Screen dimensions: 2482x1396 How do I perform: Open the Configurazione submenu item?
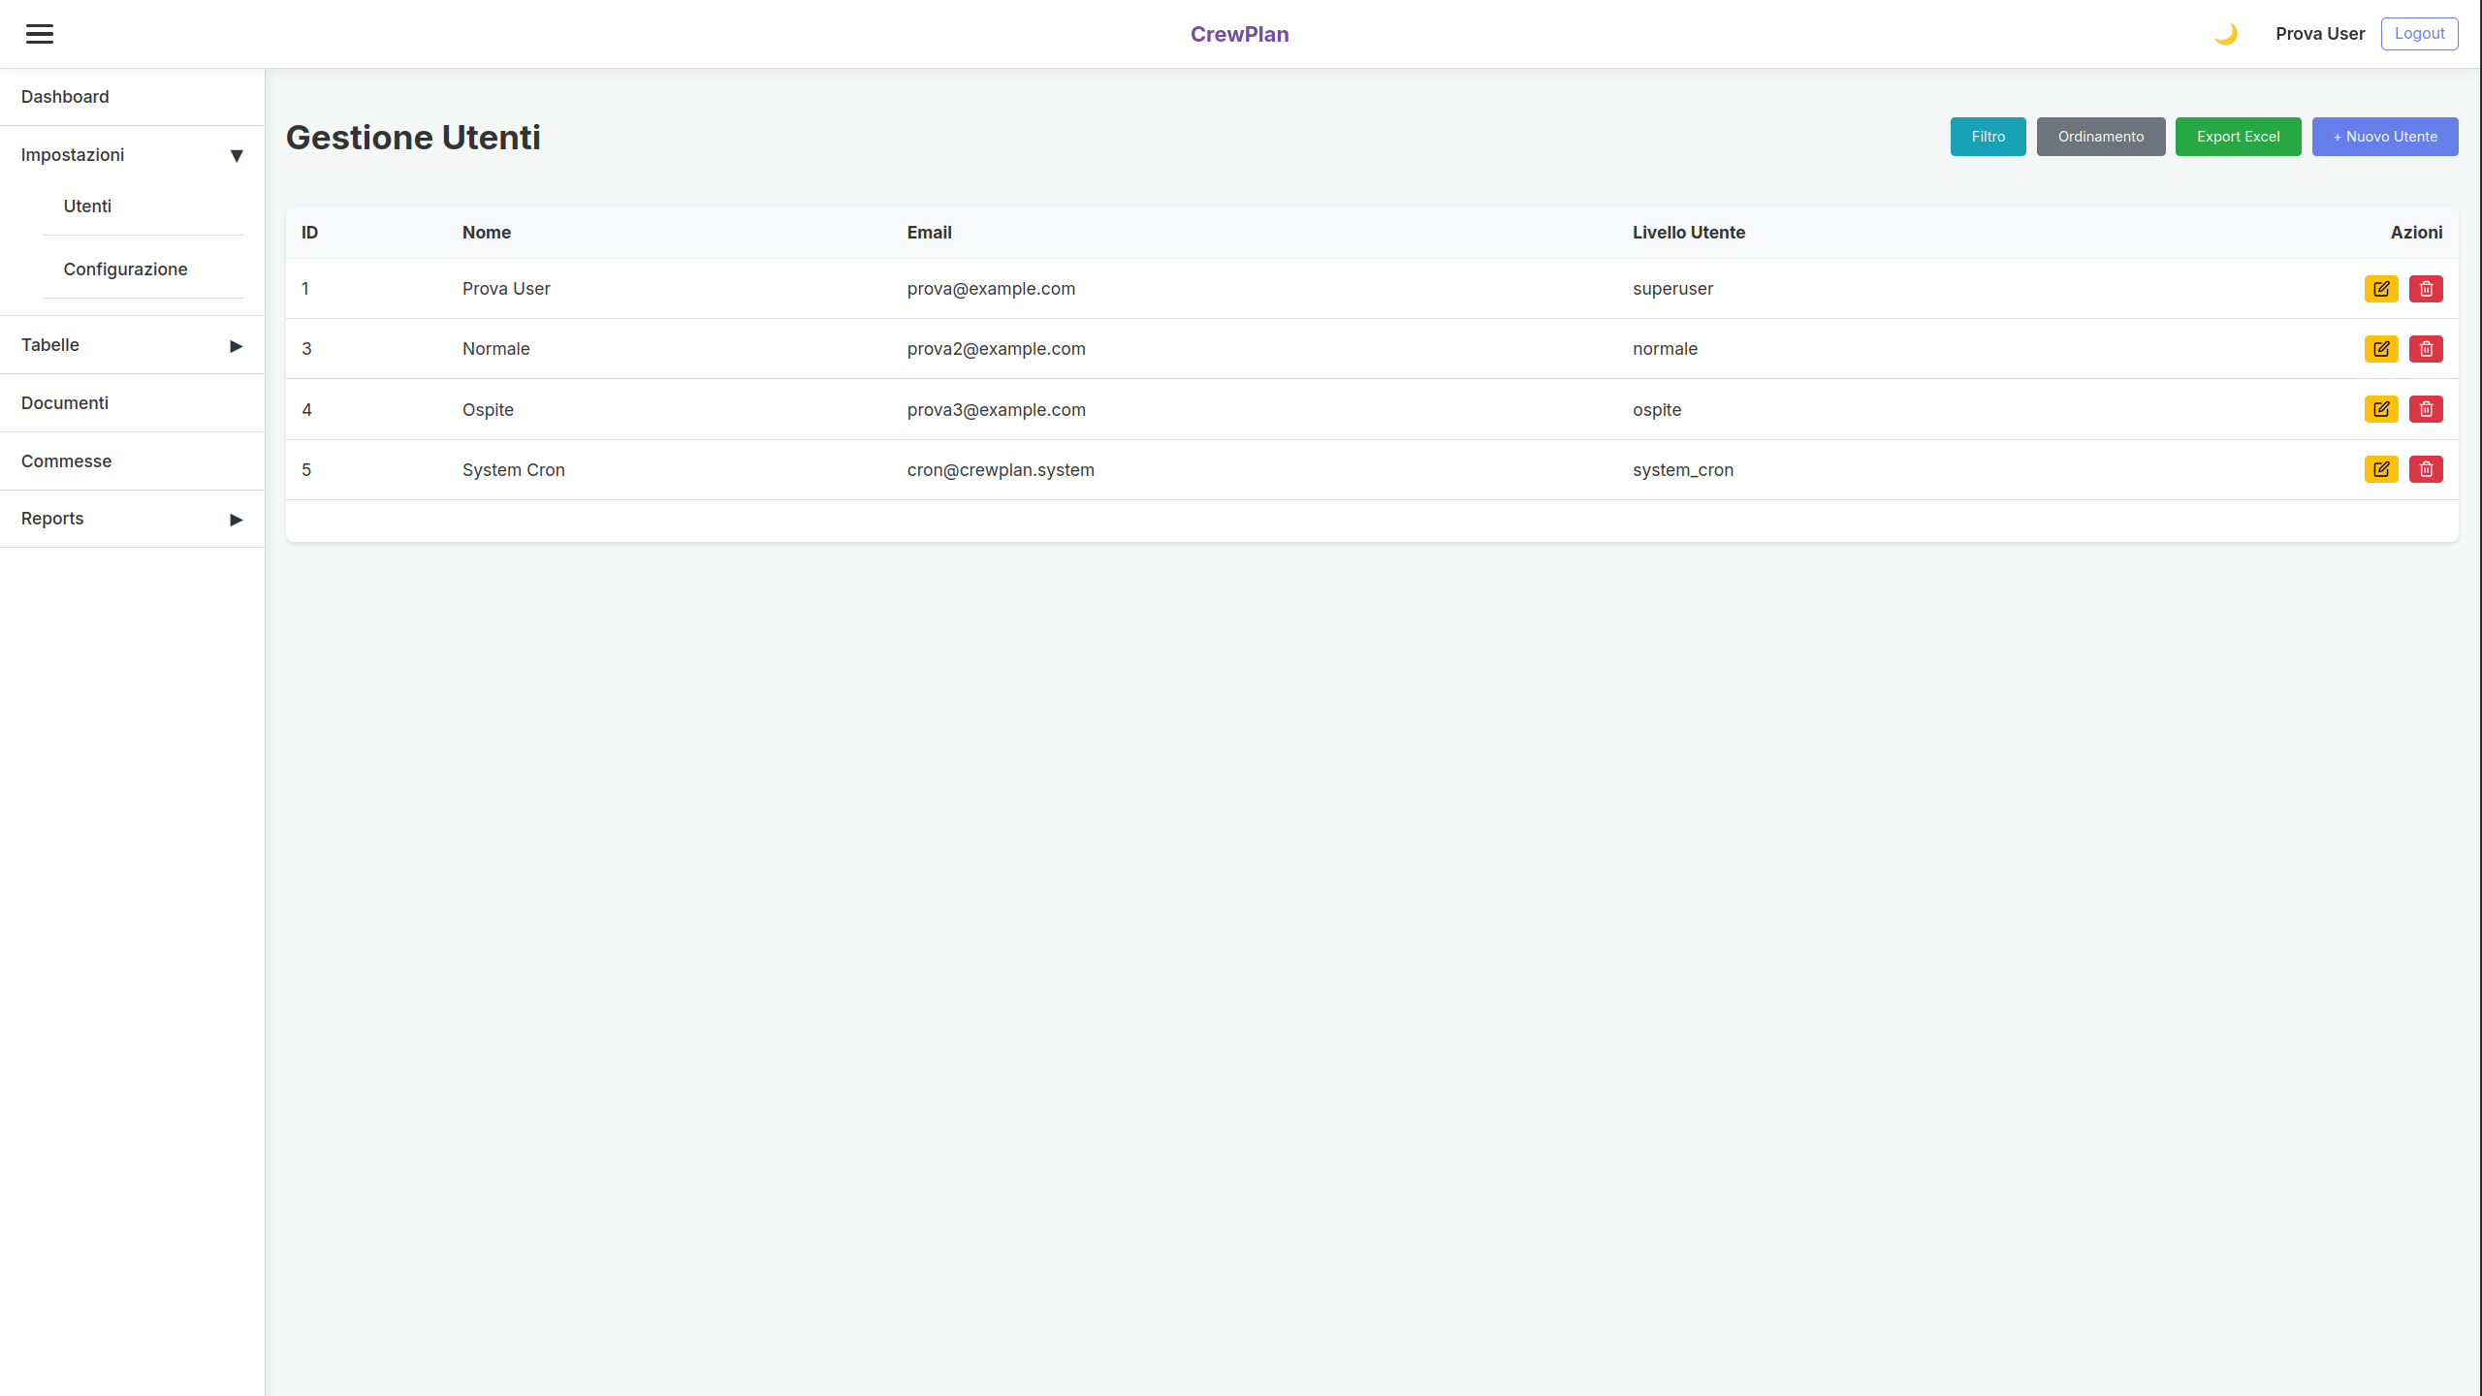click(x=125, y=270)
